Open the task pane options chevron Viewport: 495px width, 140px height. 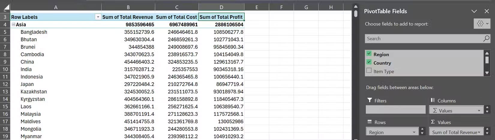pyautogui.click(x=474, y=11)
